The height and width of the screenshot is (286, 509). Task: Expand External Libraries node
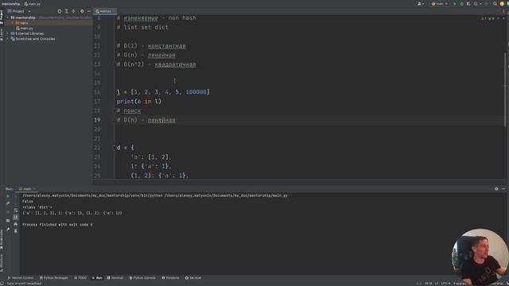coord(8,33)
